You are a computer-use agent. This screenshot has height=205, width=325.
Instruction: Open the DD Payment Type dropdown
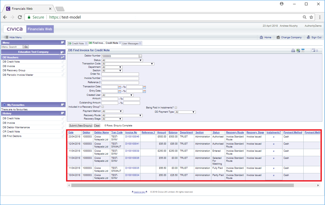pyautogui.click(x=185, y=112)
